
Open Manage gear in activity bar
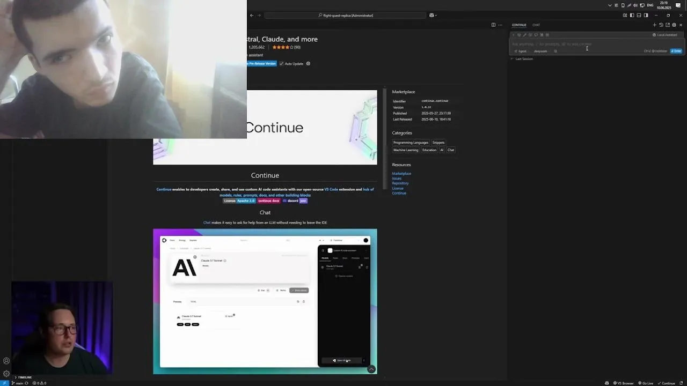pos(6,374)
